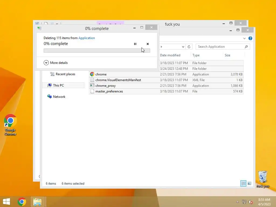The image size is (276, 207).
Task: Click the 3,078 KB size cell
Action: [236, 74]
